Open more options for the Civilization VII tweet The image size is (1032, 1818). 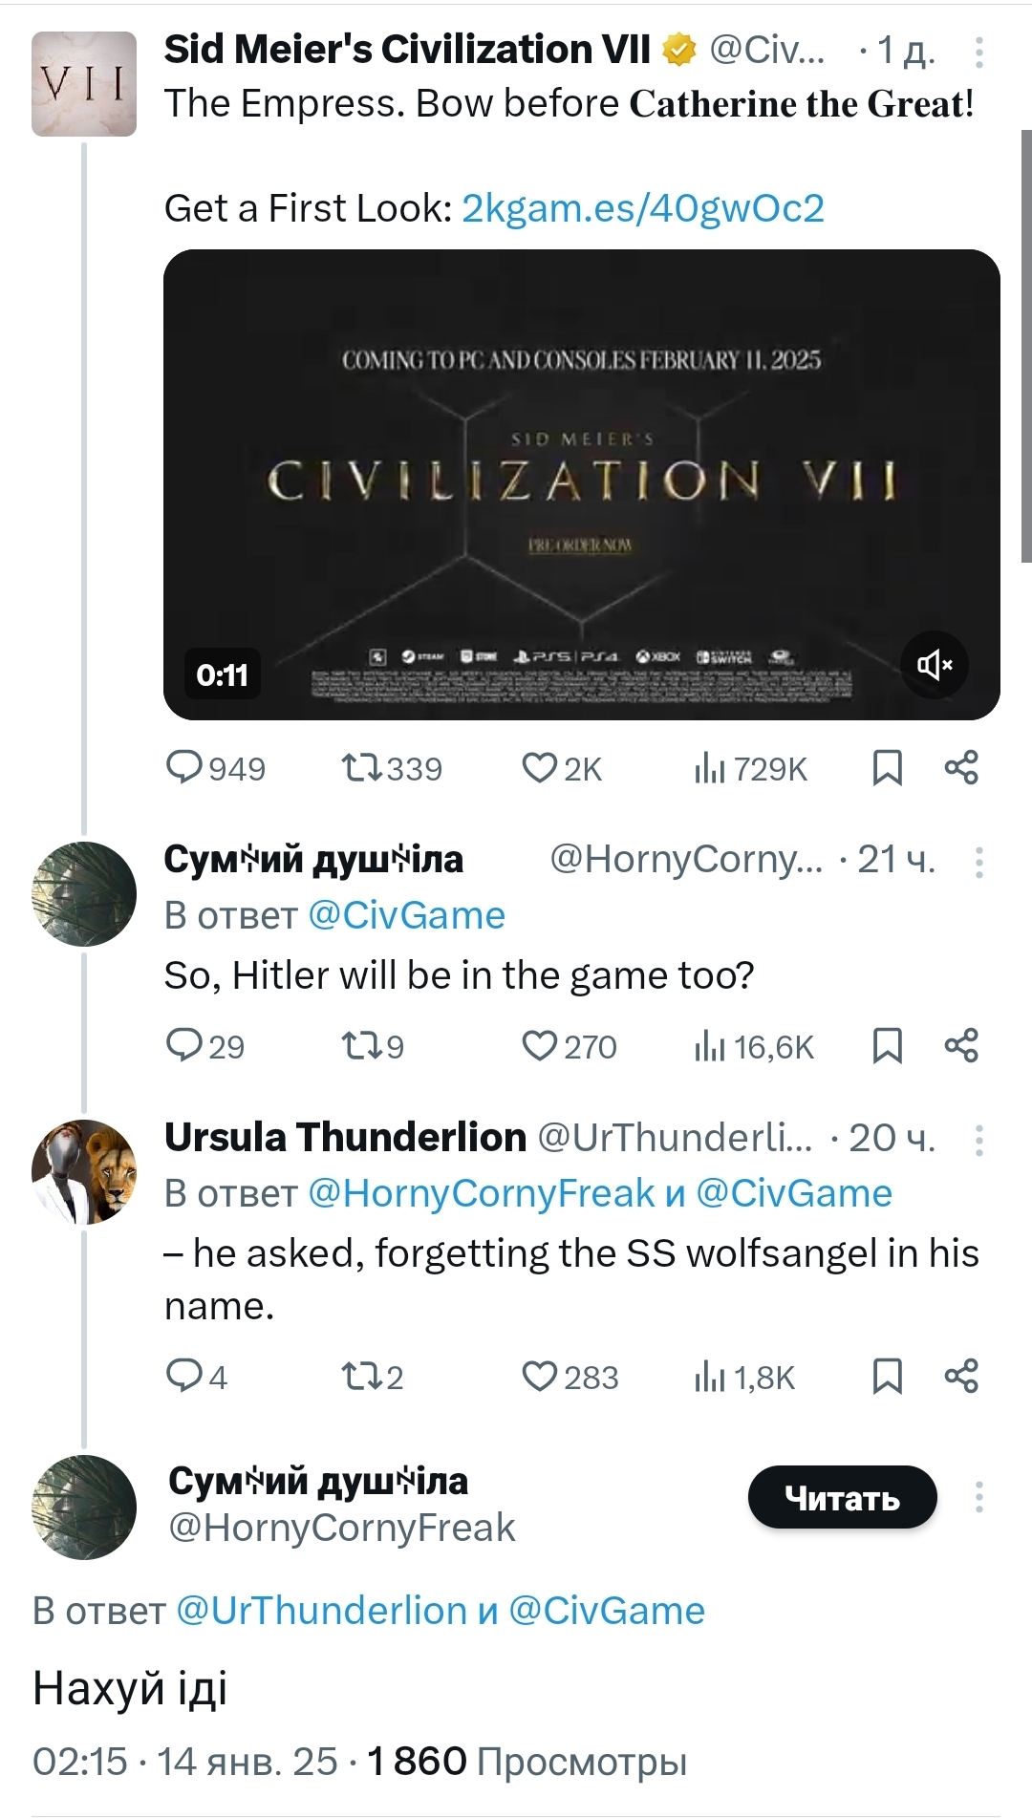tap(979, 53)
